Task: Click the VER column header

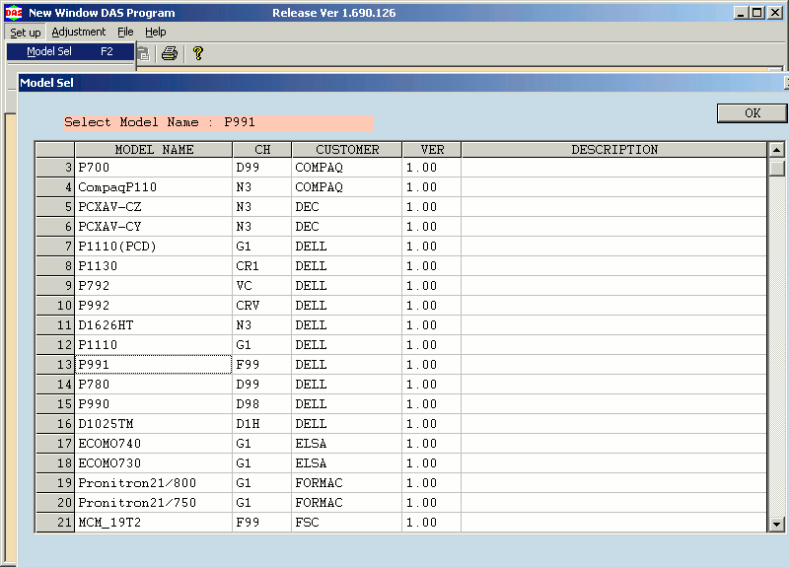Action: coord(432,150)
